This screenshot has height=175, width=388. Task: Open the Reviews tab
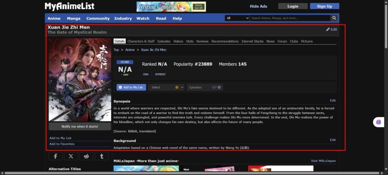pos(202,41)
